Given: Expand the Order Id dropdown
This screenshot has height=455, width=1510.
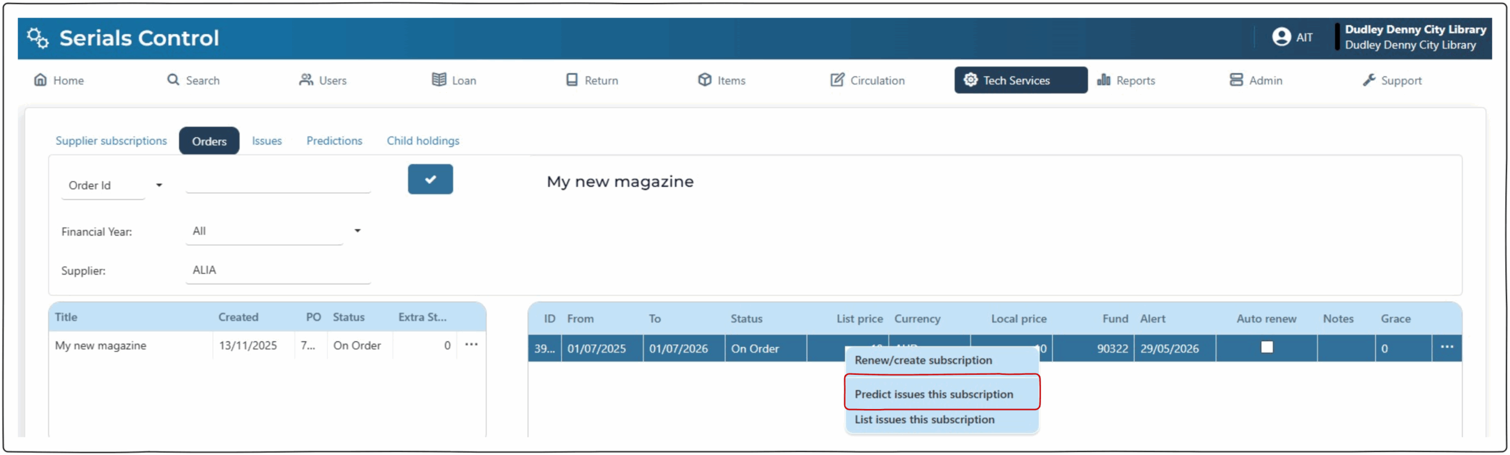Looking at the screenshot, I should click(159, 186).
